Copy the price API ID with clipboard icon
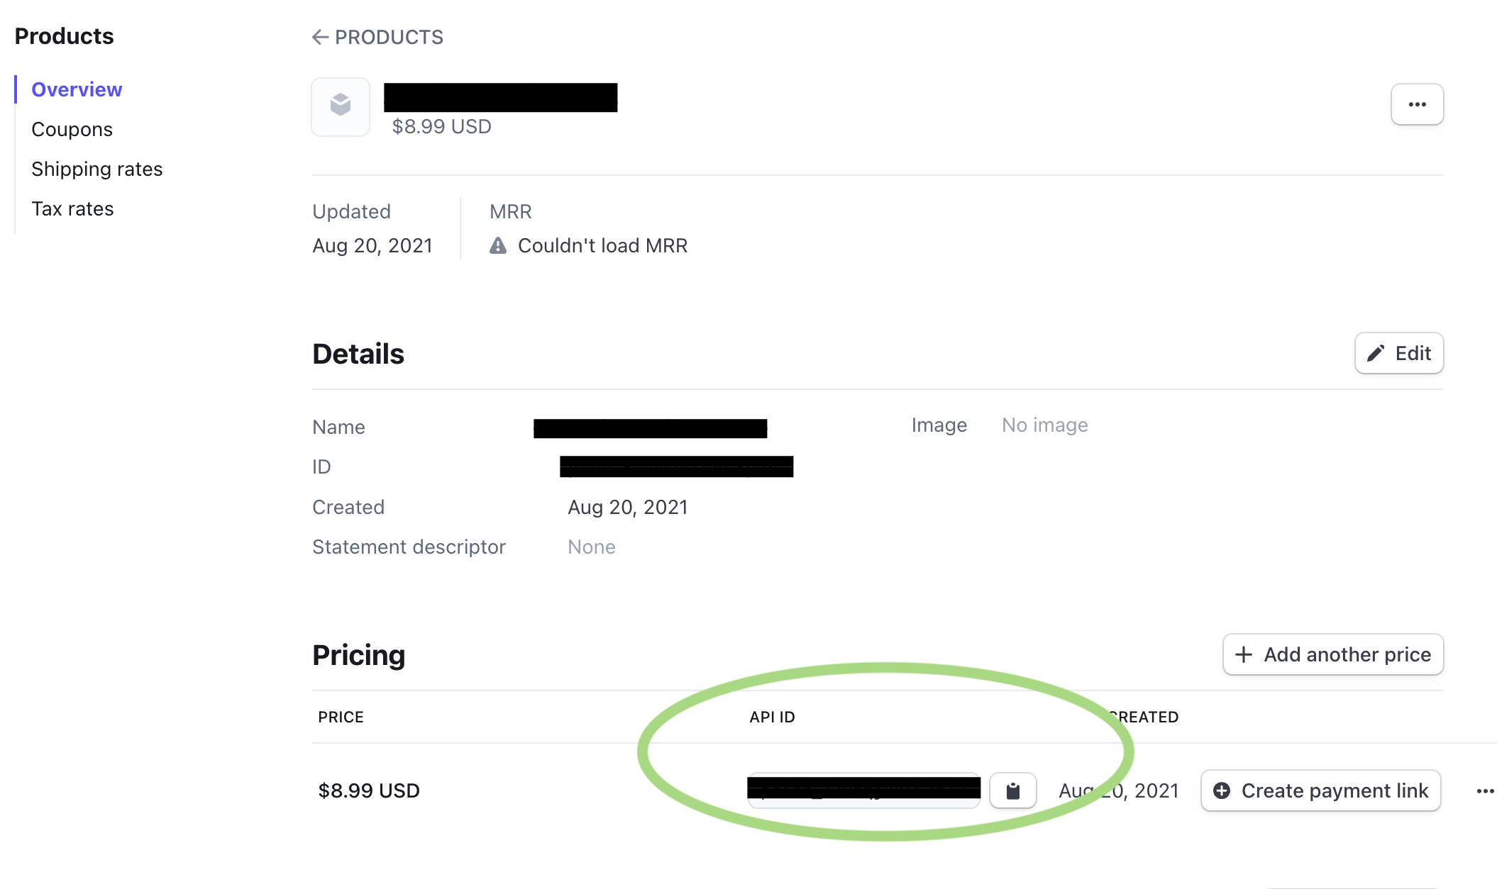Screen dimensions: 1497x889 click(1012, 790)
